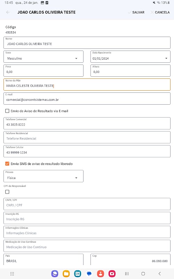This screenshot has height=279, width=174.
Task: Open the calendar app in dock
Action: point(78,274)
